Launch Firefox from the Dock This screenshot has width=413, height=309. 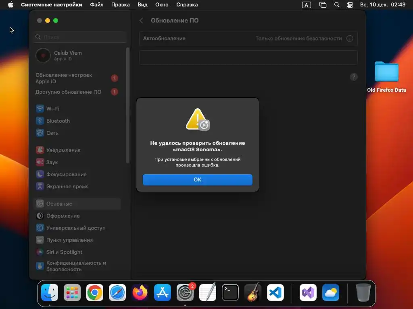click(140, 293)
